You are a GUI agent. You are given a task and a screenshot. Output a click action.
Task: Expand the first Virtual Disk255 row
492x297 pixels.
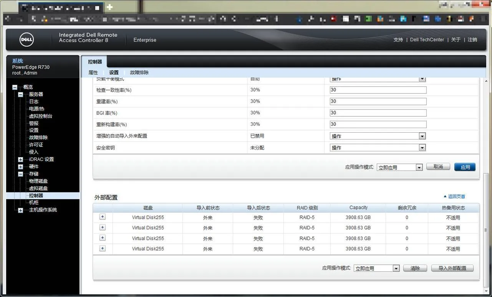pos(102,217)
